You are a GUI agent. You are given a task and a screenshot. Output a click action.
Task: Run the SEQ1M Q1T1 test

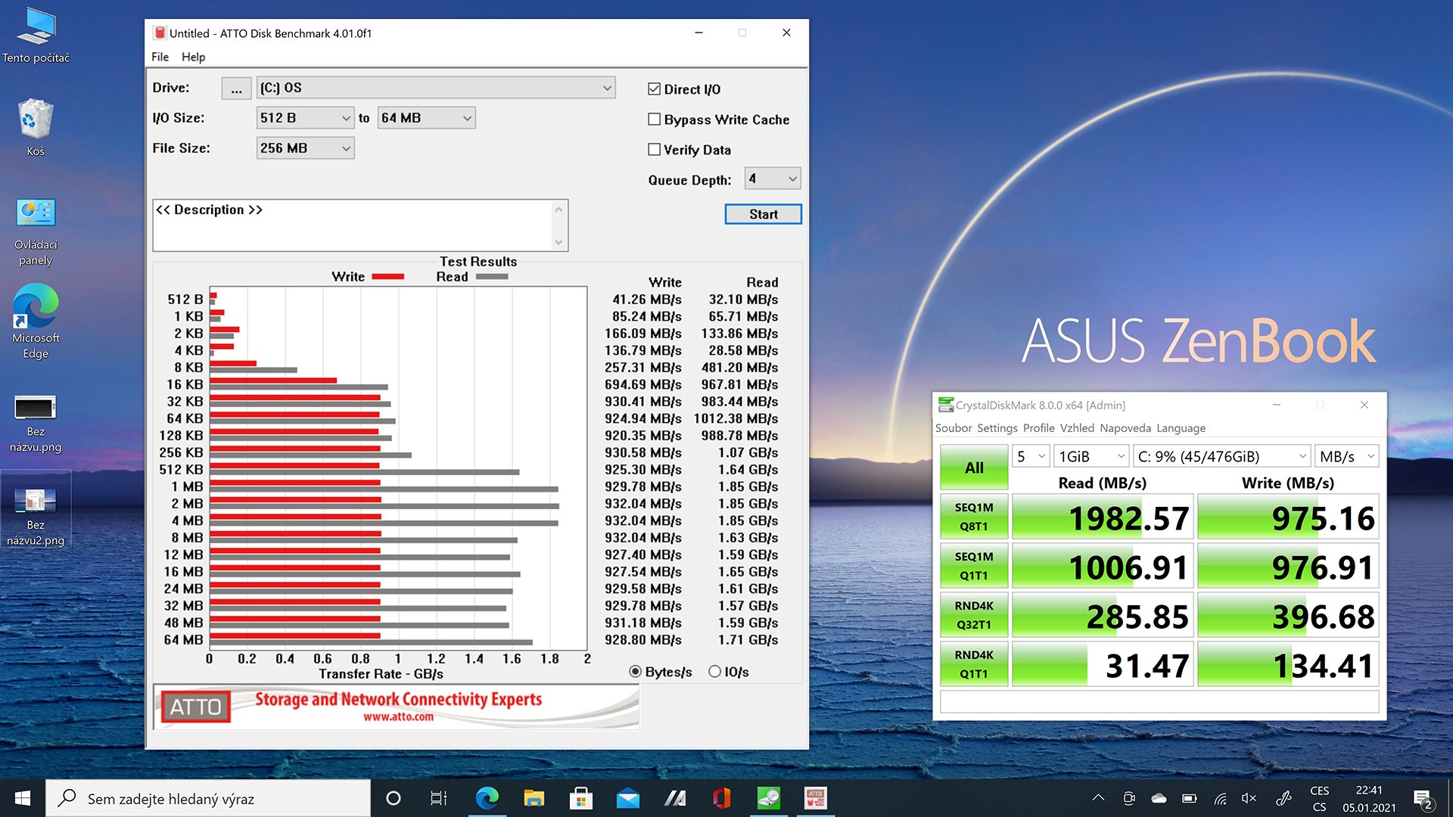click(x=974, y=566)
